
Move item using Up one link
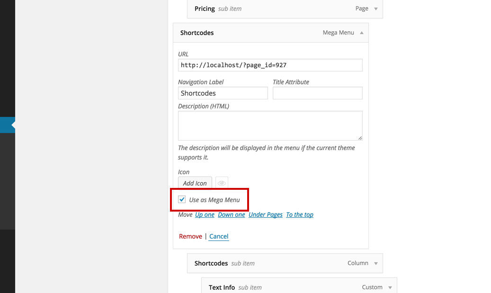pos(205,215)
